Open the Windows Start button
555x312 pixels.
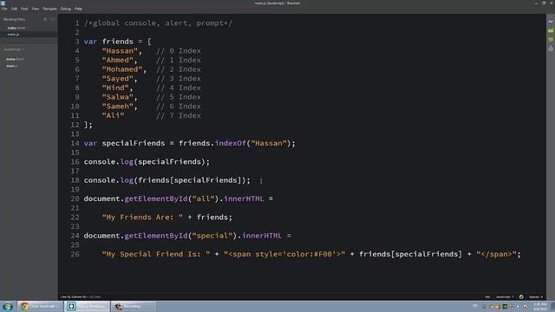(8, 306)
